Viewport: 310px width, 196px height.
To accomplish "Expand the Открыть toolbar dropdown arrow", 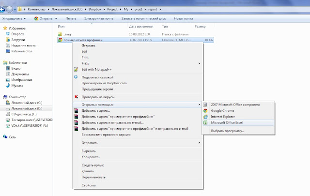I will point(56,18).
